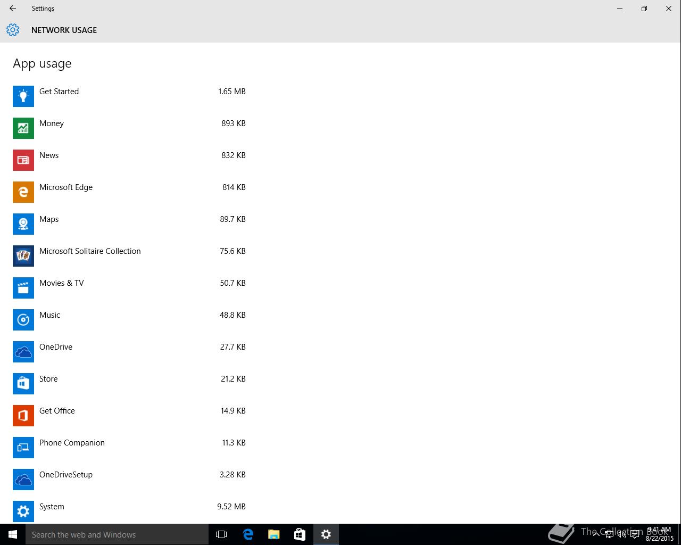This screenshot has height=545, width=681.
Task: Click the Settings window title text
Action: click(43, 9)
